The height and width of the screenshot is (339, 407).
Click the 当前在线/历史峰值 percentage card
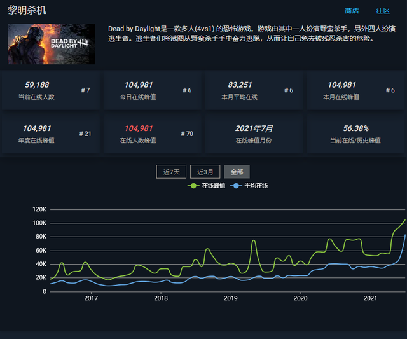[x=355, y=134]
